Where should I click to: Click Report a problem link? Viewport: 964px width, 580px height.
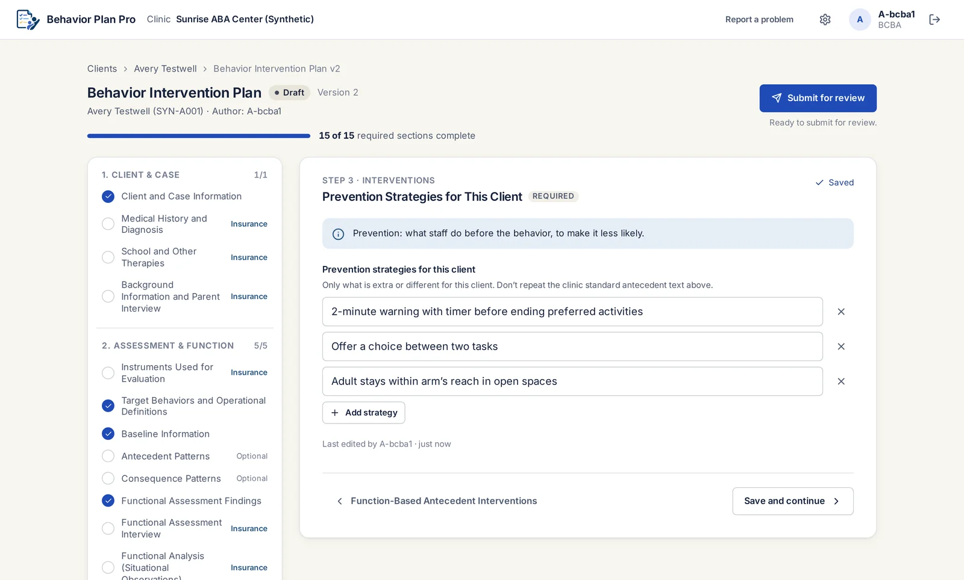759,19
